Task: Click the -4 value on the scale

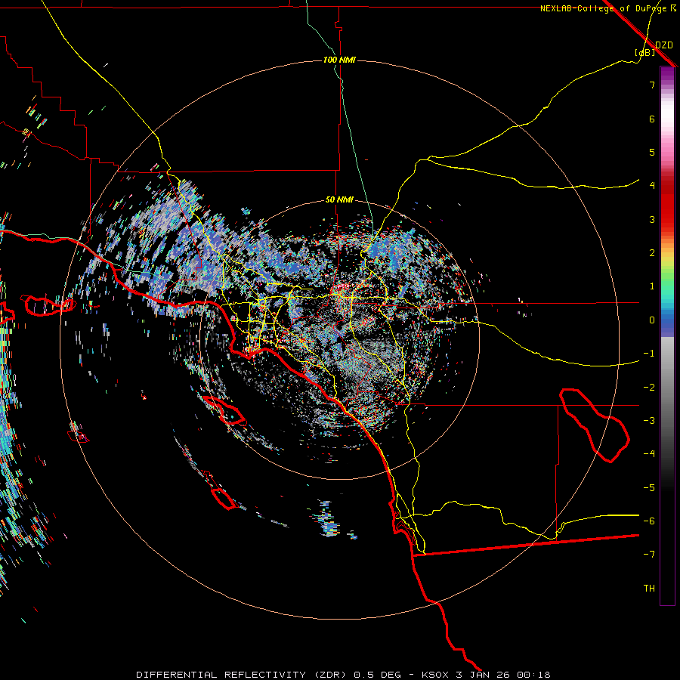Action: pyautogui.click(x=649, y=454)
